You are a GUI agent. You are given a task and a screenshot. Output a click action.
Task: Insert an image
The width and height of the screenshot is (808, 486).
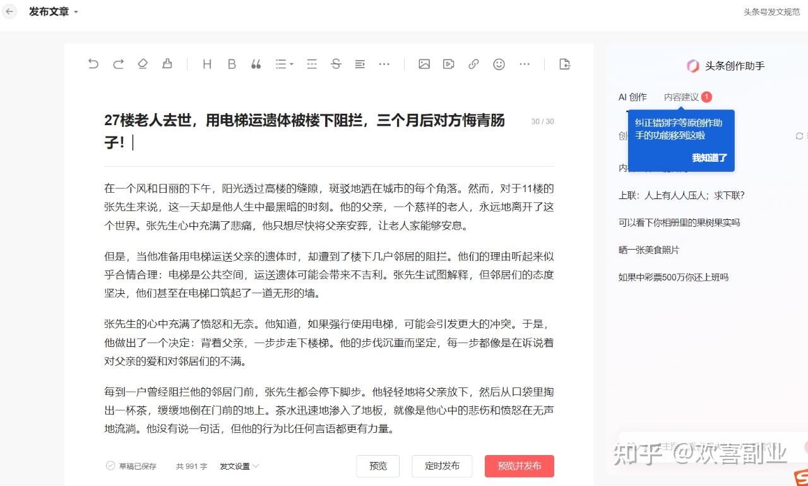pyautogui.click(x=424, y=64)
